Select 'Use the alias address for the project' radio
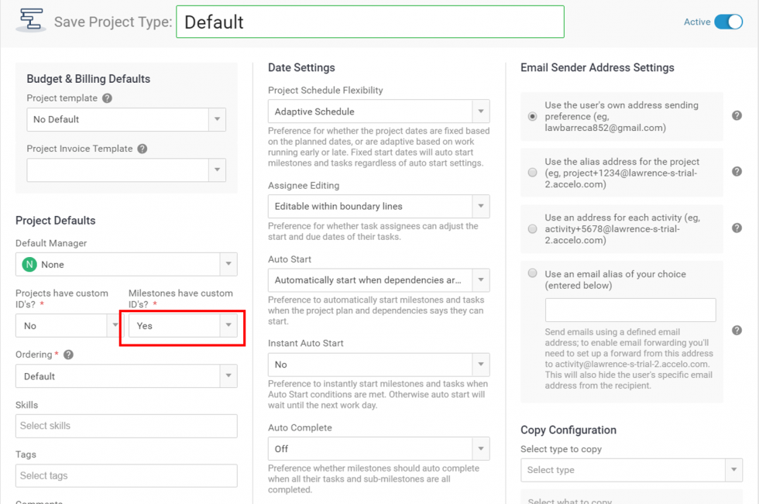The image size is (759, 504). [532, 173]
